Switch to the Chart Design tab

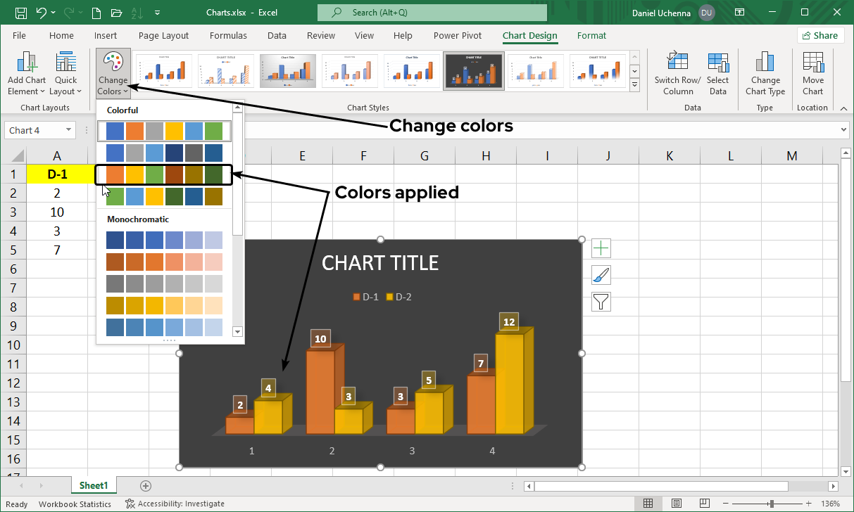pos(530,35)
